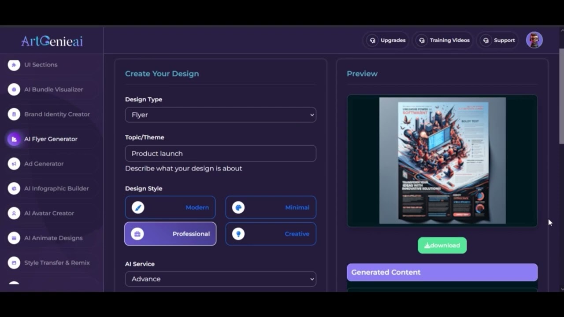The width and height of the screenshot is (564, 317).
Task: Click the 'Preview' heading
Action: point(362,74)
